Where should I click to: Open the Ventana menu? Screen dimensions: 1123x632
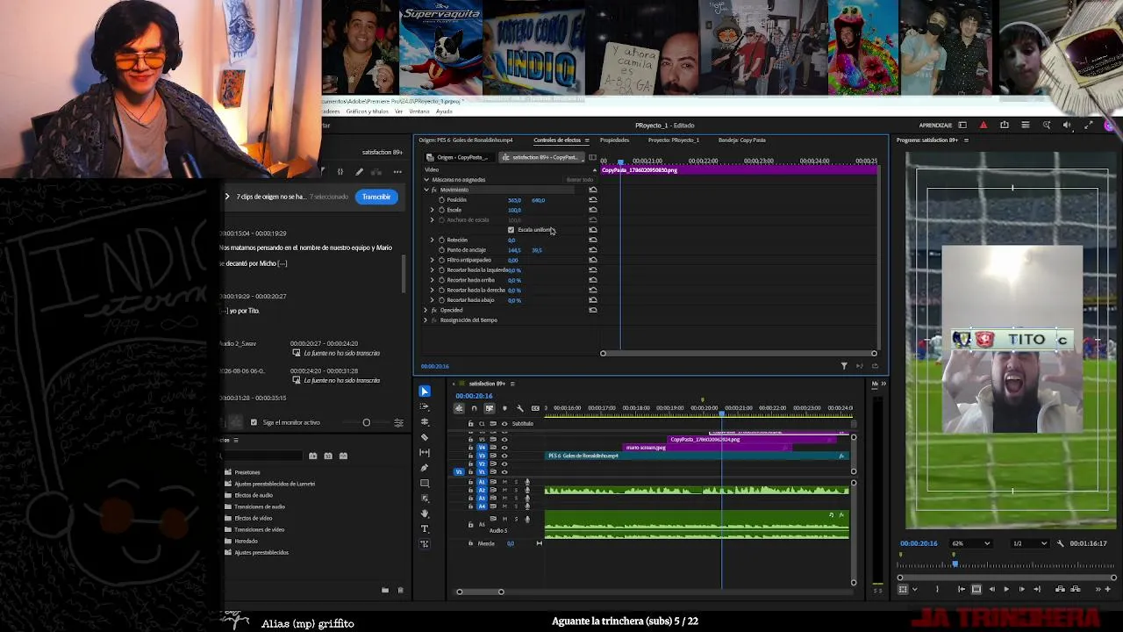[x=419, y=111]
